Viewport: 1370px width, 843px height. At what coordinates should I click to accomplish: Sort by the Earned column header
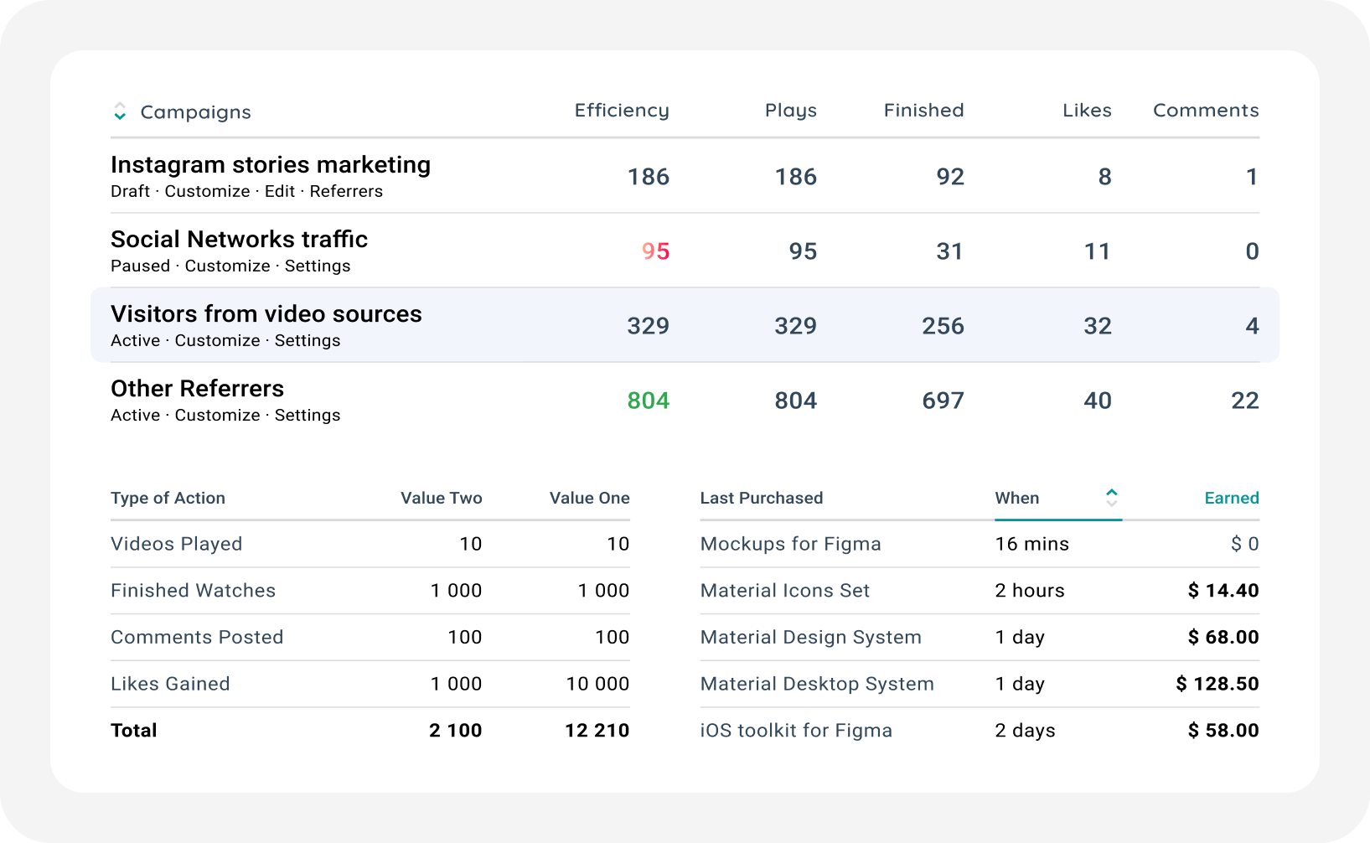[x=1231, y=498]
